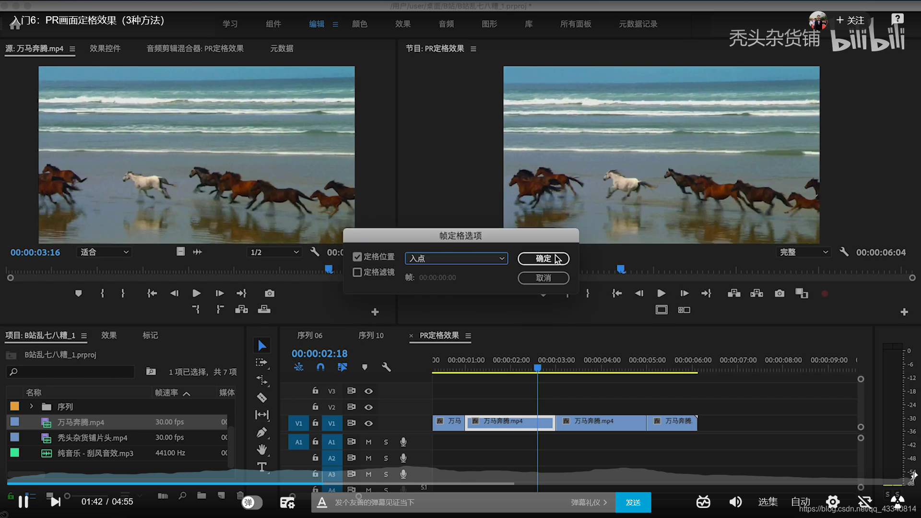Expand the 序列 folder in project panel
Image resolution: width=921 pixels, height=518 pixels.
click(32, 406)
